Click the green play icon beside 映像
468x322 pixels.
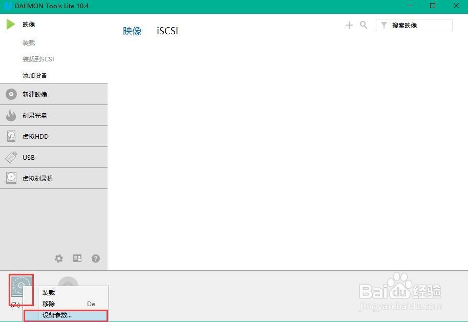click(x=10, y=24)
